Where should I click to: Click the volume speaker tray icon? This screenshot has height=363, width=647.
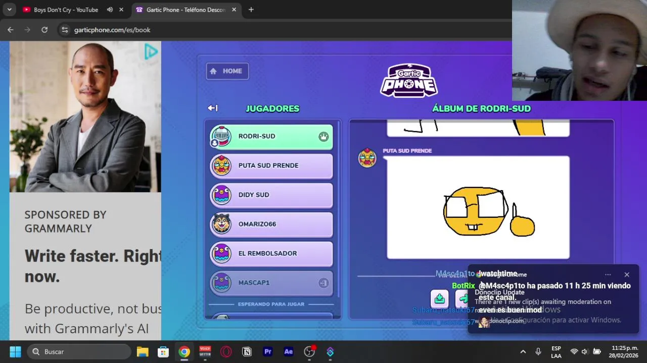pyautogui.click(x=585, y=351)
